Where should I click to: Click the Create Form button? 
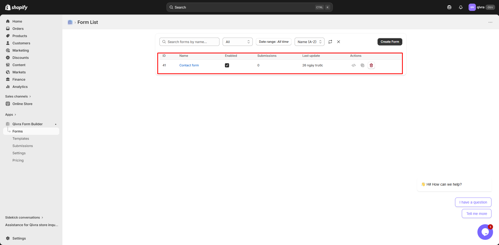[x=390, y=42]
